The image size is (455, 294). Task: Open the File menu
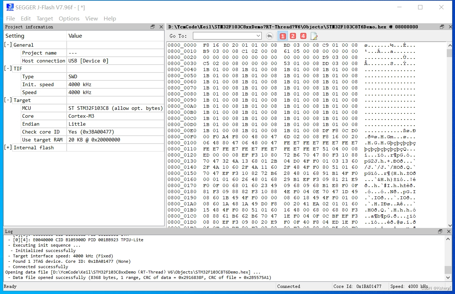[x=10, y=18]
